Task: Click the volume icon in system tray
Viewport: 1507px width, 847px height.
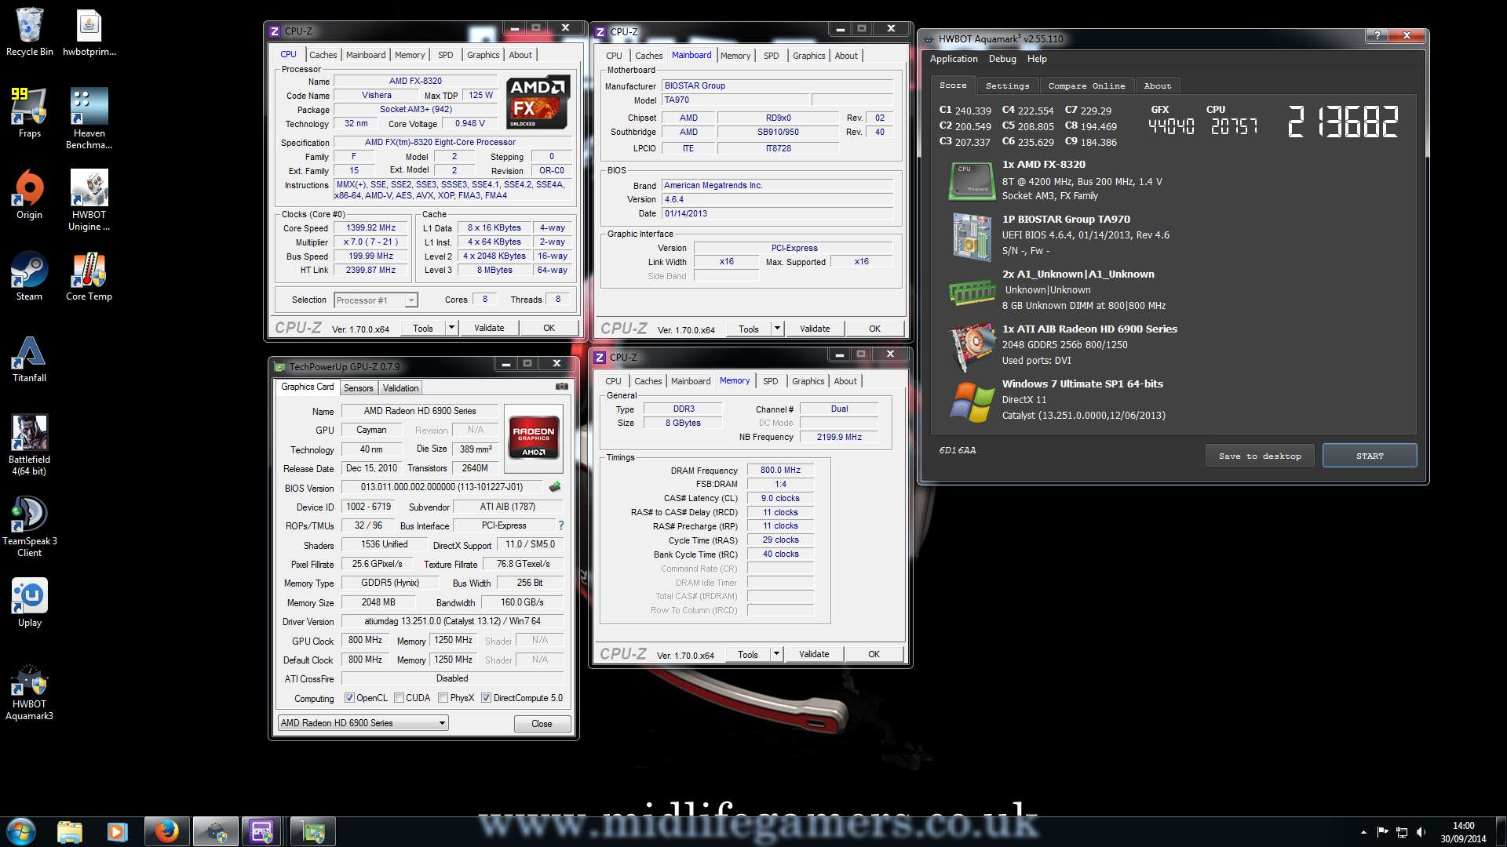Action: 1421,832
